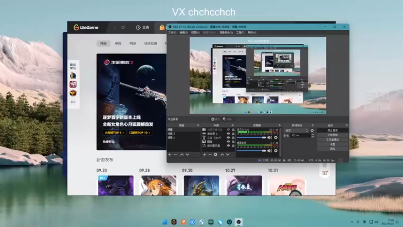Viewport: 403px width, 227px height.
Task: Click the WeGame logo
Action: click(x=86, y=27)
